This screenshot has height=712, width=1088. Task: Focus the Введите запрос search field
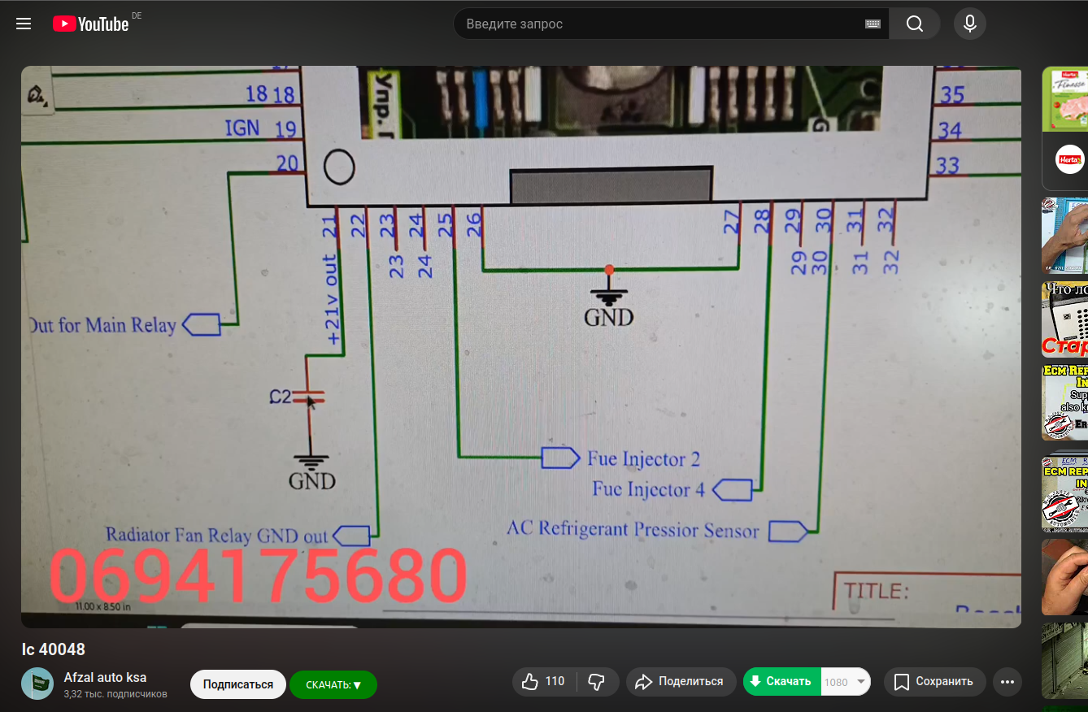pos(659,24)
